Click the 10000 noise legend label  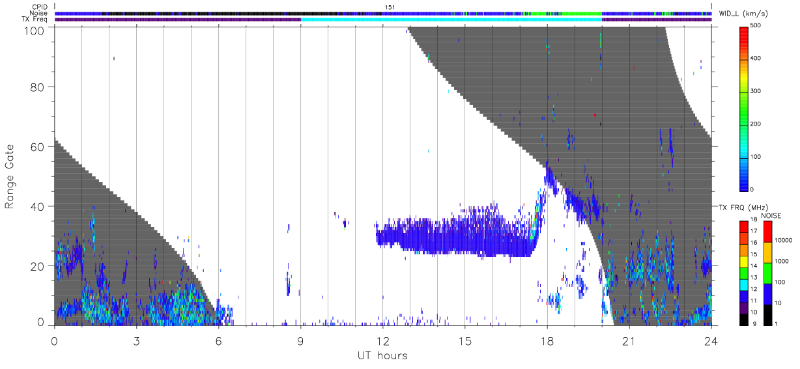point(782,241)
